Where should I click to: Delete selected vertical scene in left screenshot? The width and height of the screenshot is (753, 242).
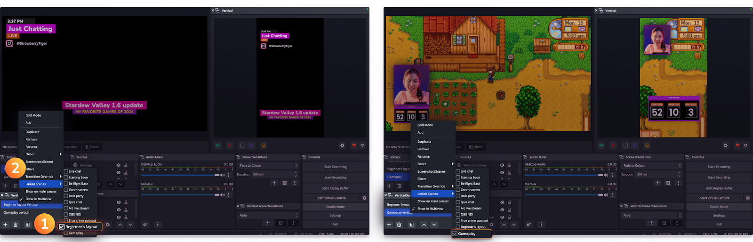[16, 225]
